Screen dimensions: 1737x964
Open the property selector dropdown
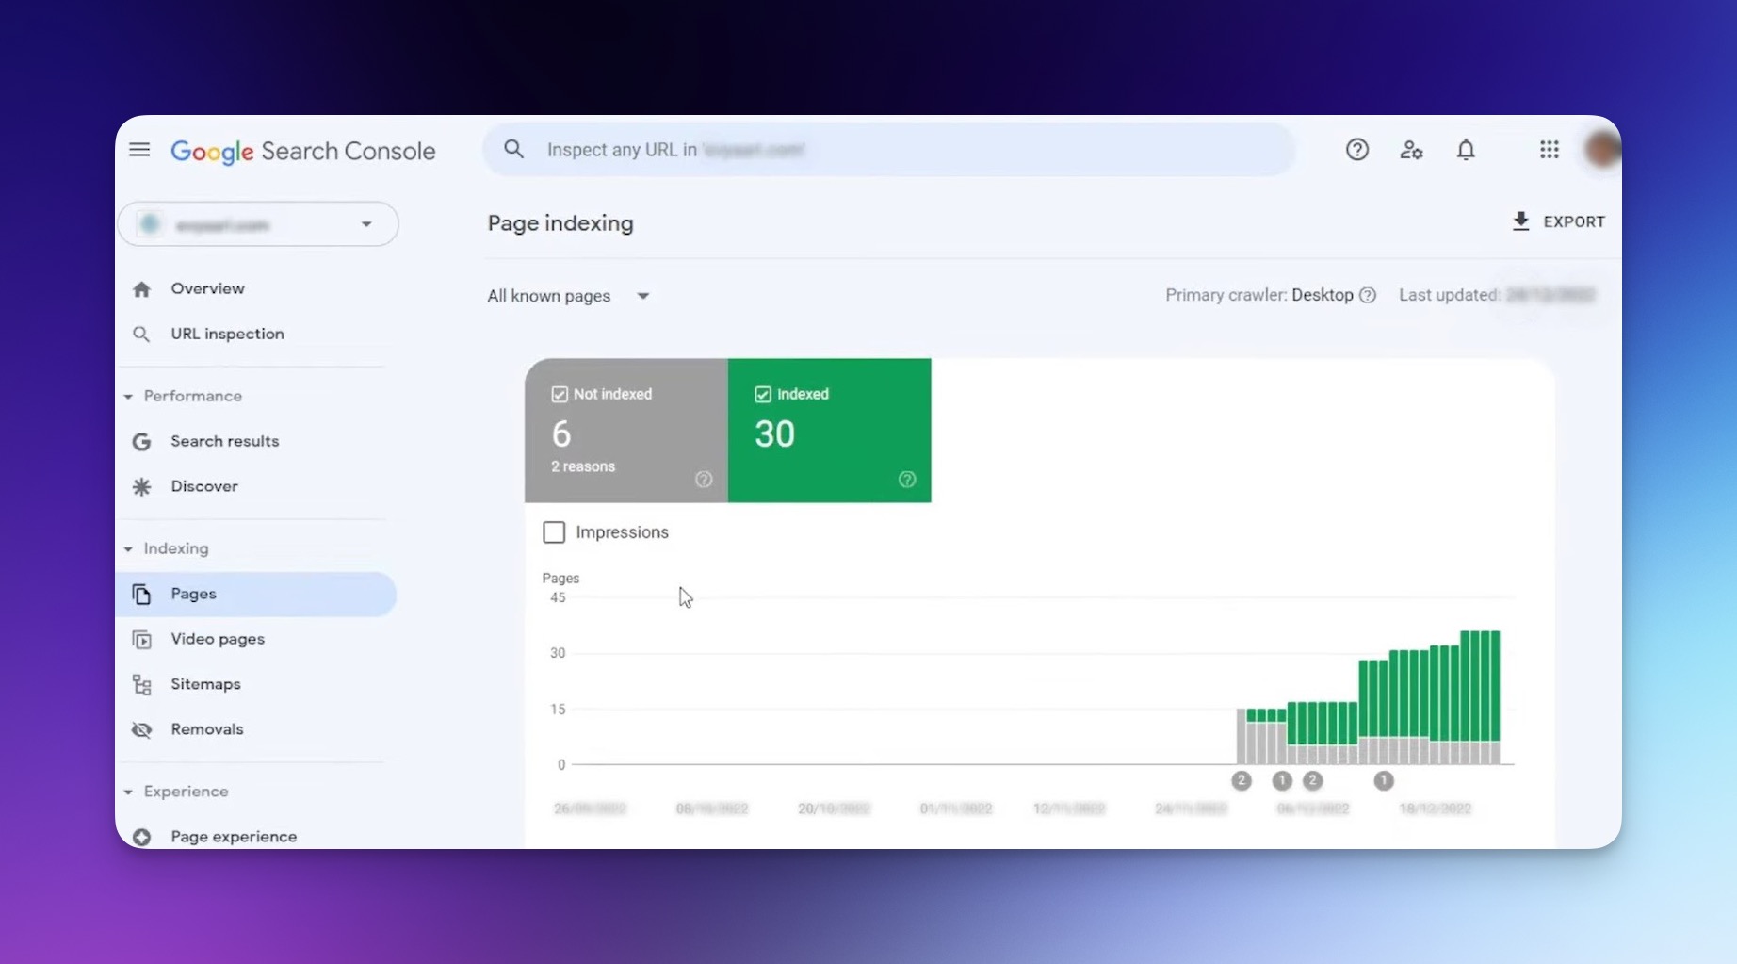pyautogui.click(x=257, y=224)
